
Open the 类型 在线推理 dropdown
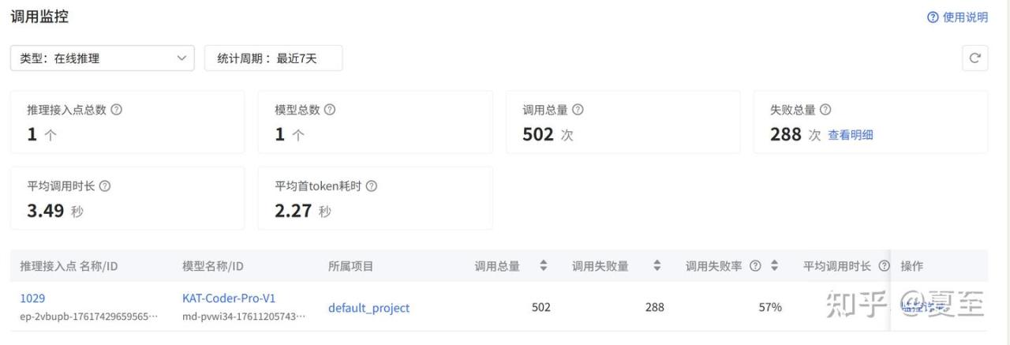tap(102, 58)
